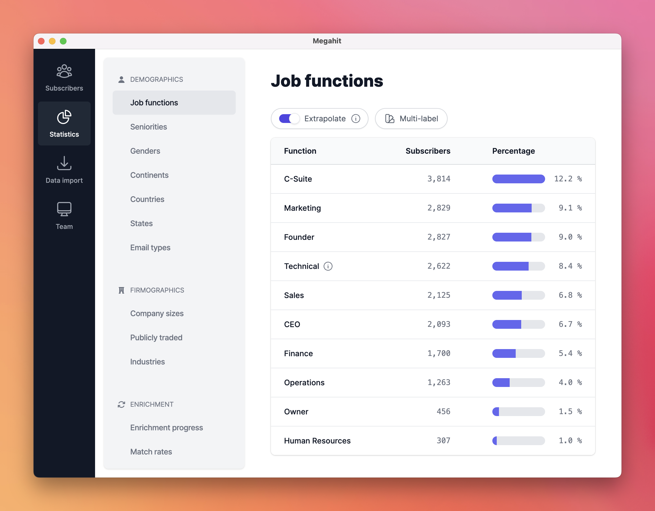The image size is (655, 511).
Task: Click the info icon beside Technical
Action: (x=328, y=266)
